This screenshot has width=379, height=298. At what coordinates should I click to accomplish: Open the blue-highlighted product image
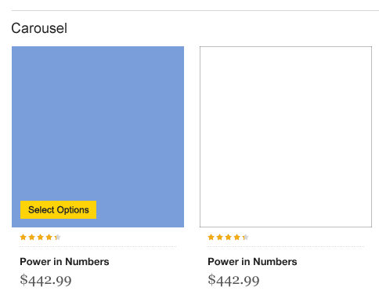[98, 136]
